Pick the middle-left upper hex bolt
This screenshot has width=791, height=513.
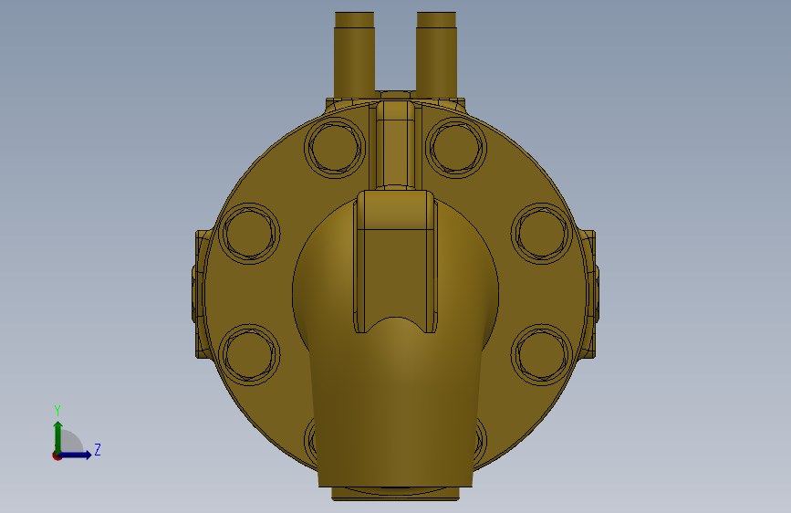tap(249, 234)
